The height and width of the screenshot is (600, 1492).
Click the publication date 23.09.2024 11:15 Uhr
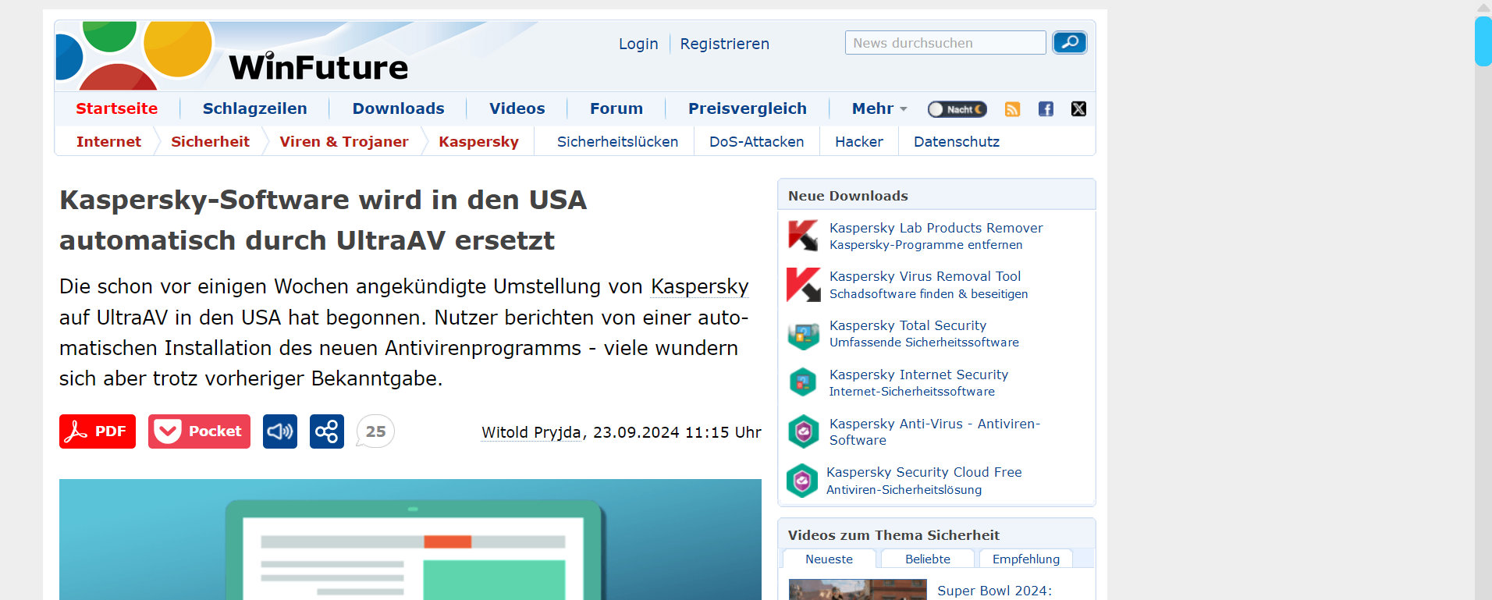point(677,432)
